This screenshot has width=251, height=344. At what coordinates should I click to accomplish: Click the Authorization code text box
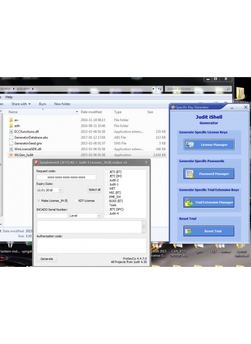[x=91, y=246]
